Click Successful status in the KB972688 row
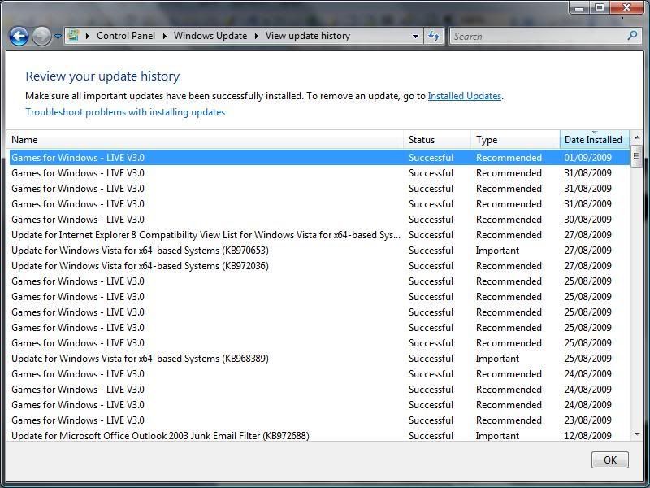650x488 pixels. pos(431,436)
